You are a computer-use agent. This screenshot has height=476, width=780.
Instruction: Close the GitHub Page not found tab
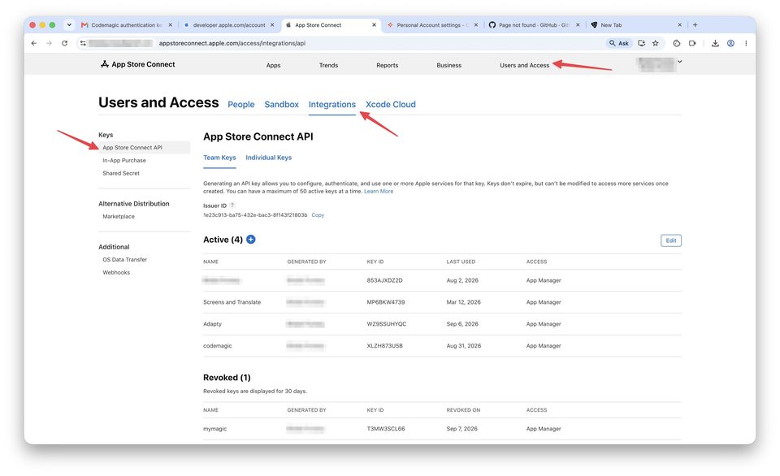tap(578, 25)
